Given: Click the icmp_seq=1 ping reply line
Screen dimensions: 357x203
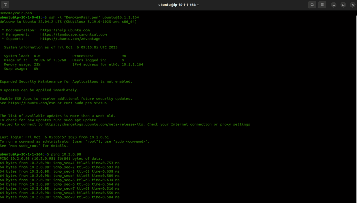Looking at the screenshot, I should (59, 163).
